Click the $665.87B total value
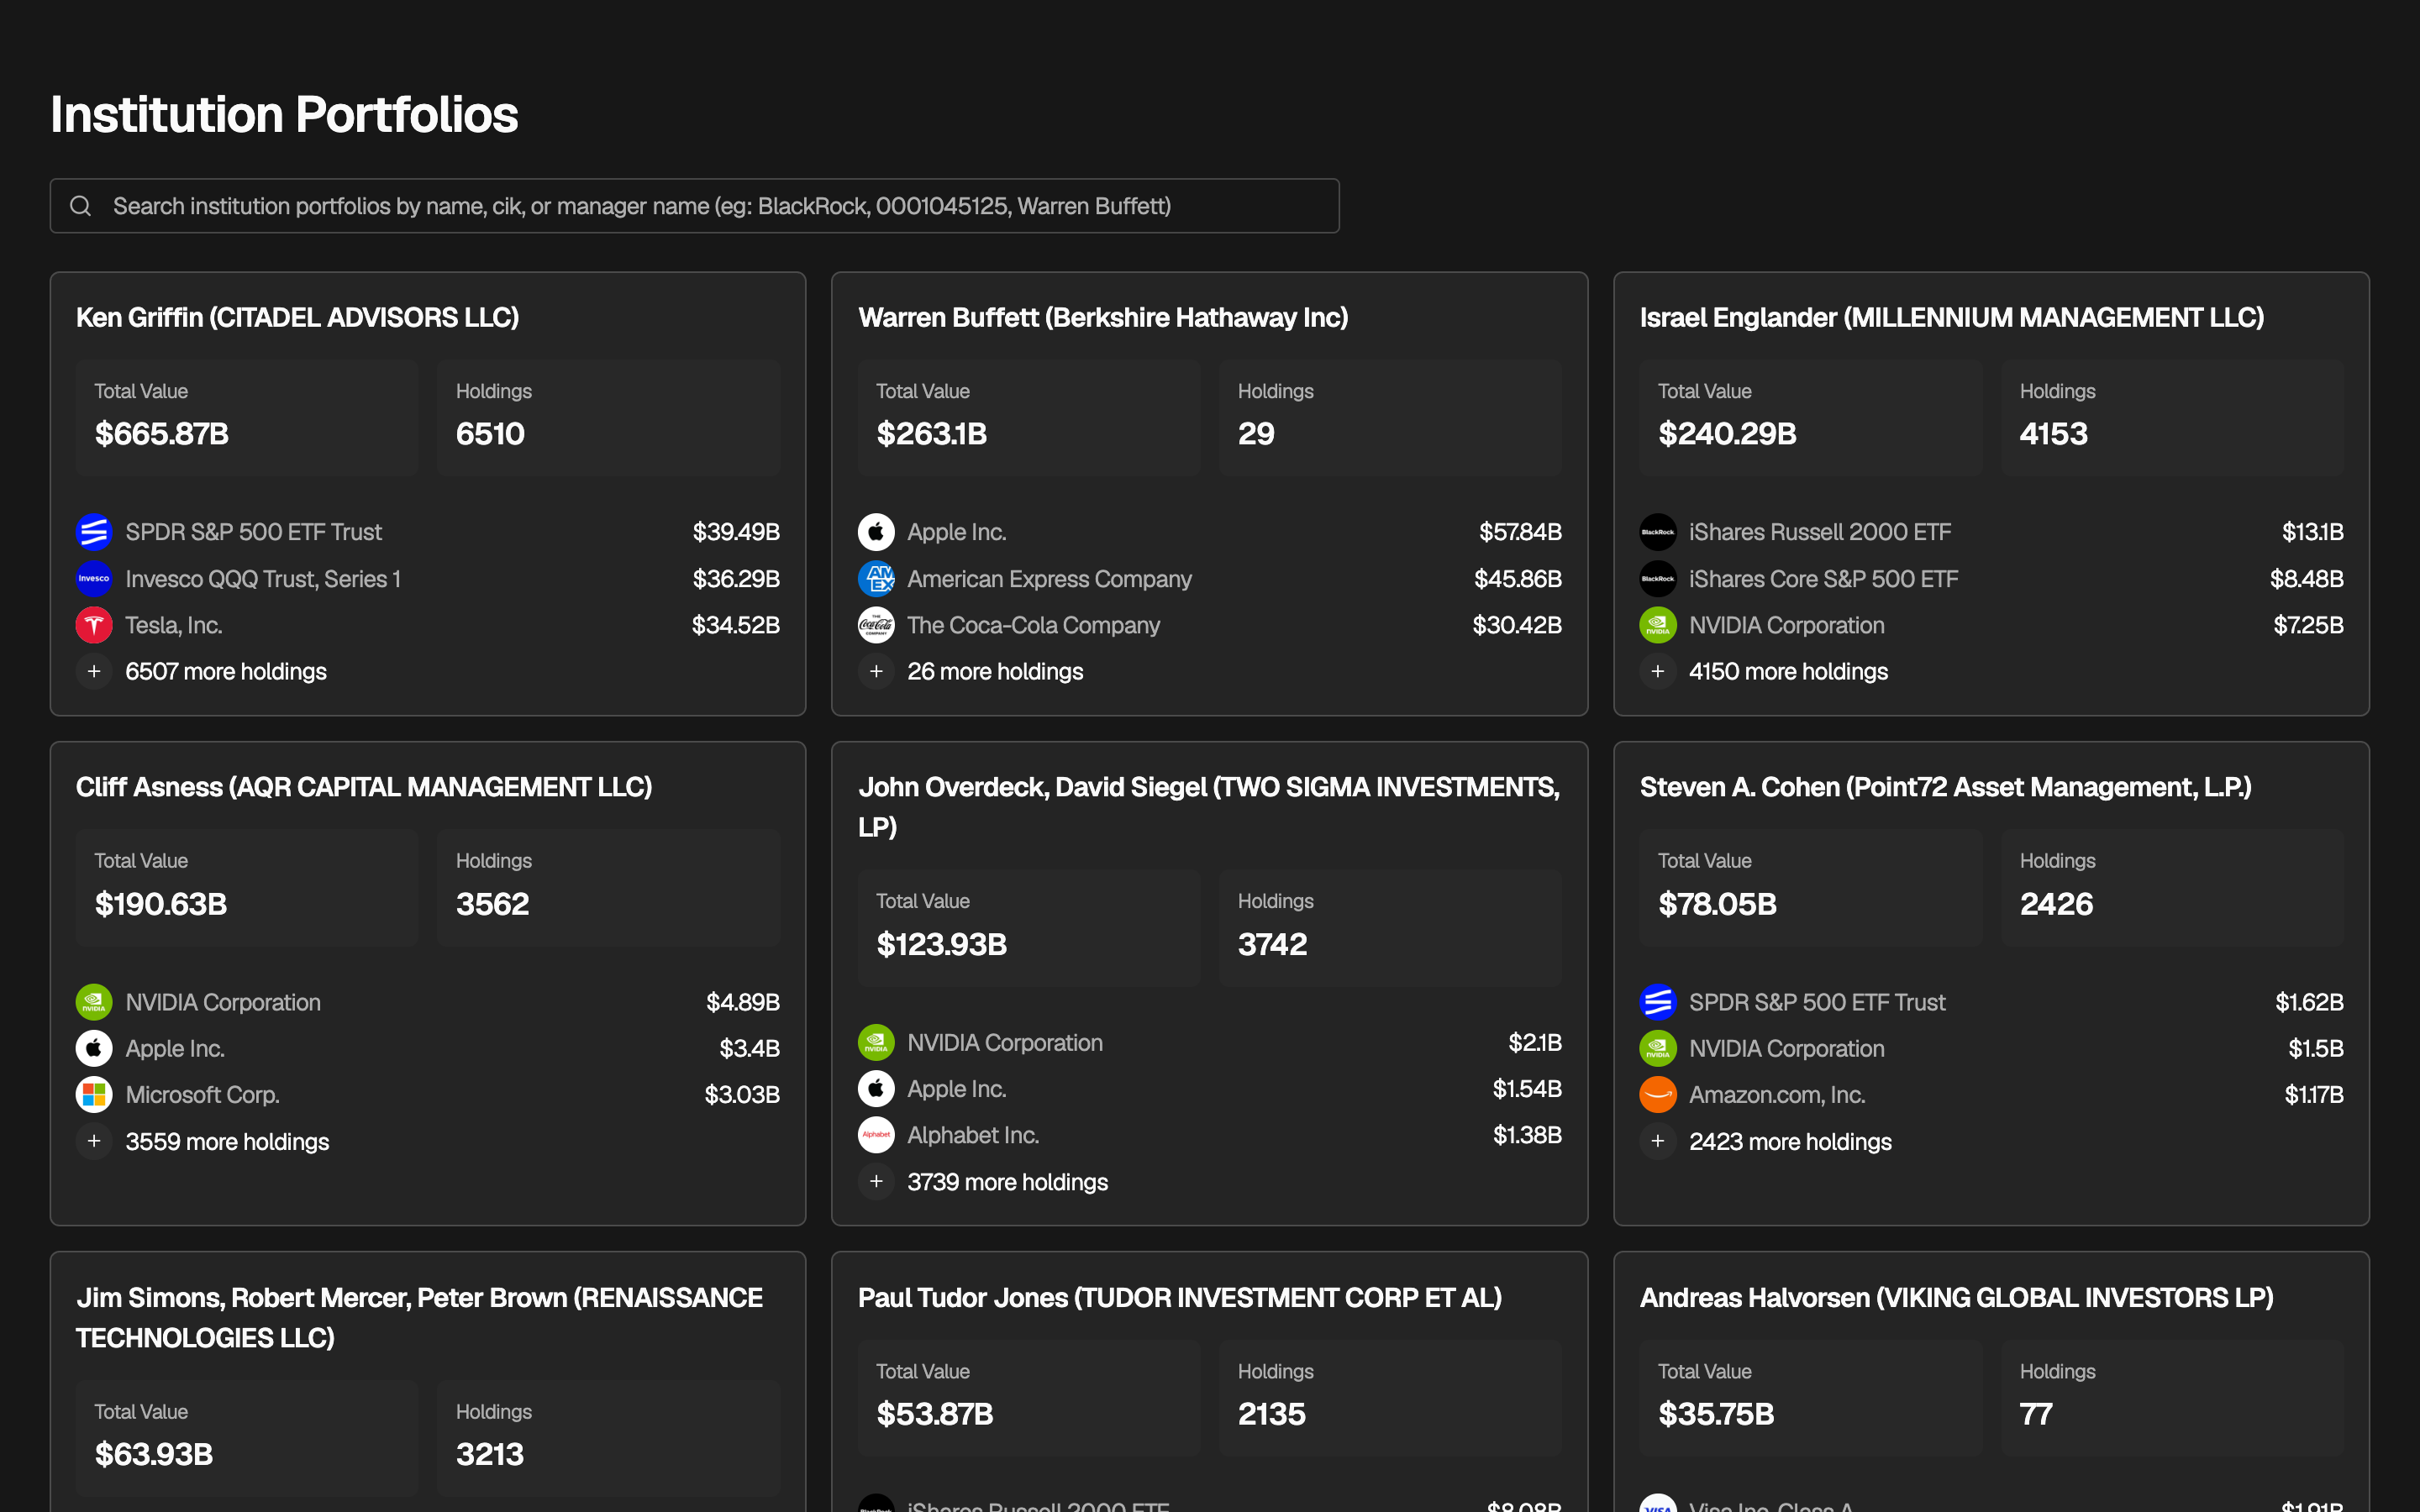The height and width of the screenshot is (1512, 2420). [162, 434]
